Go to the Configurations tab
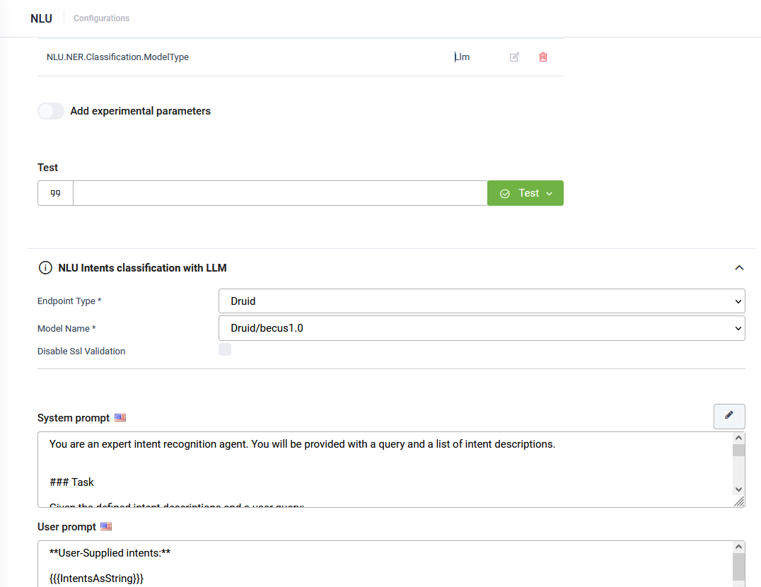The width and height of the screenshot is (761, 587). pyautogui.click(x=101, y=18)
